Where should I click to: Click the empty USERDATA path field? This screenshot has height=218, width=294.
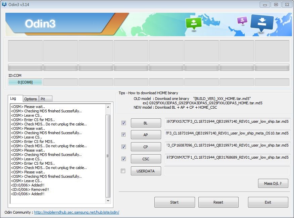(x=228, y=171)
